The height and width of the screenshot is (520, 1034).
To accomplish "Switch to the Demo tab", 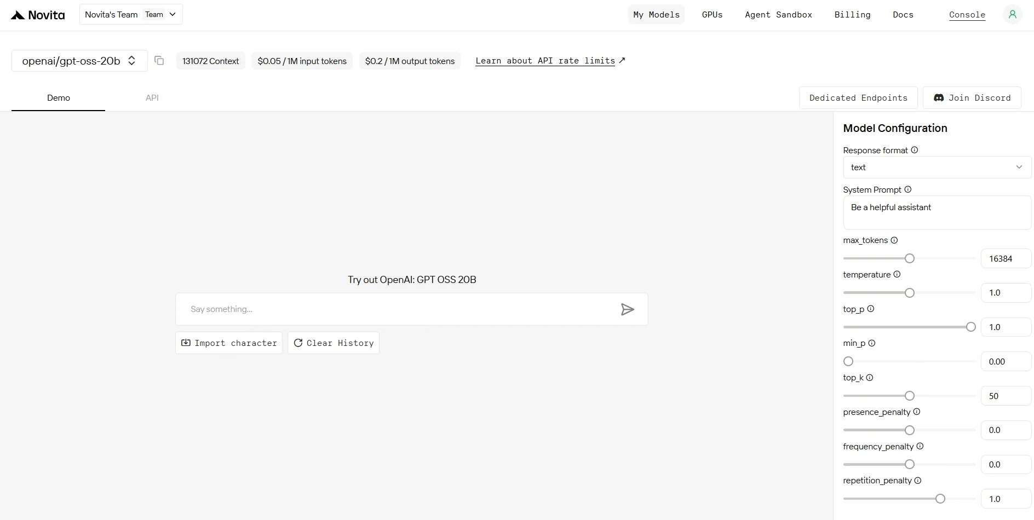I will coord(59,98).
